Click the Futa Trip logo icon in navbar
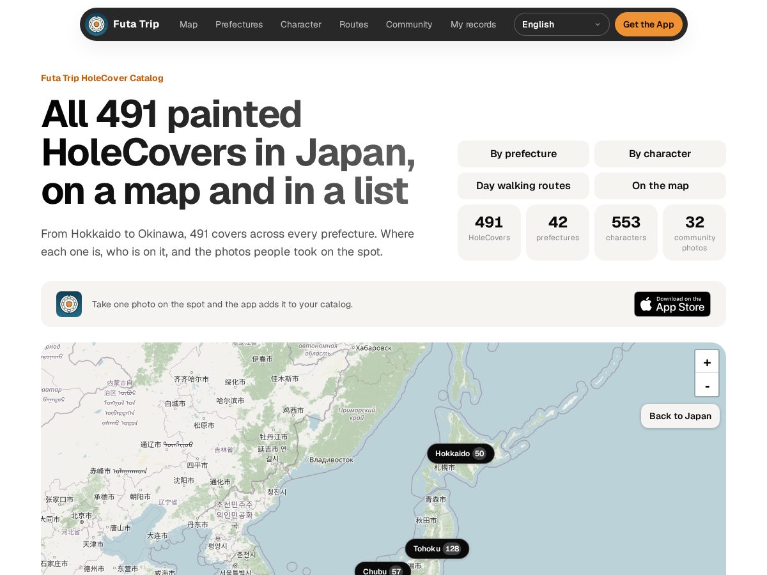Screen dimensions: 767x575 pos(97,24)
